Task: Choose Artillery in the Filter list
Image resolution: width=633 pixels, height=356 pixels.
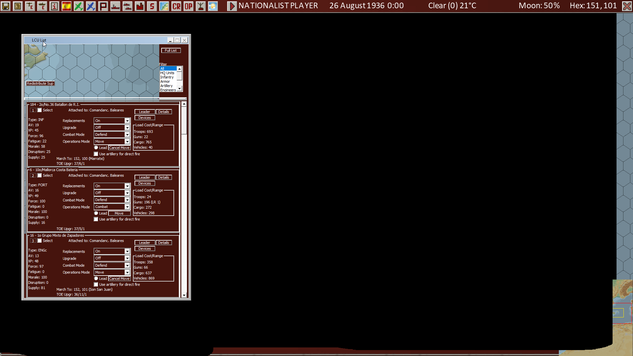Action: tap(166, 86)
